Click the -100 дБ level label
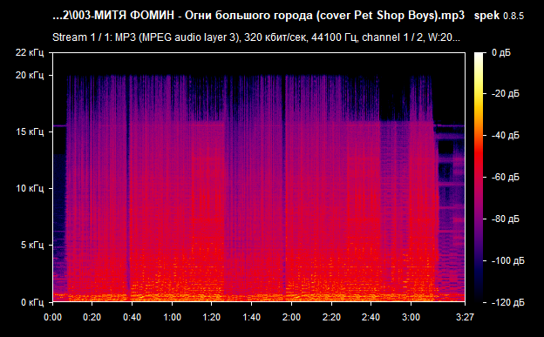The height and width of the screenshot is (337, 544). [x=508, y=260]
